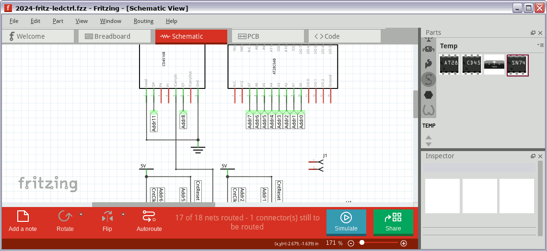
Task: Click the Simulate button
Action: (x=346, y=222)
